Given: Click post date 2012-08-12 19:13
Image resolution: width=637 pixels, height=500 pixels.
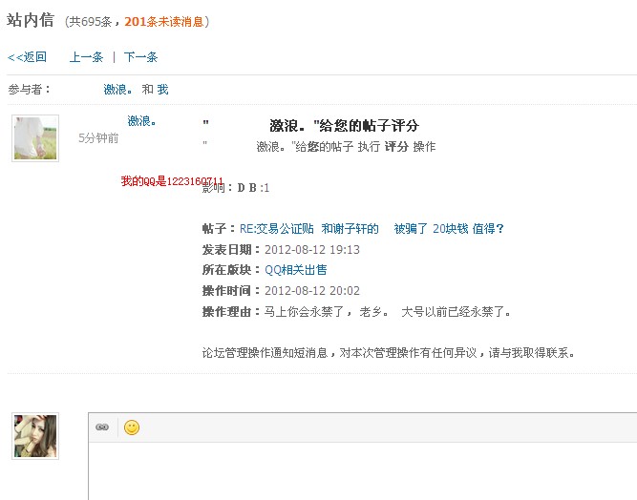Looking at the screenshot, I should click(312, 250).
